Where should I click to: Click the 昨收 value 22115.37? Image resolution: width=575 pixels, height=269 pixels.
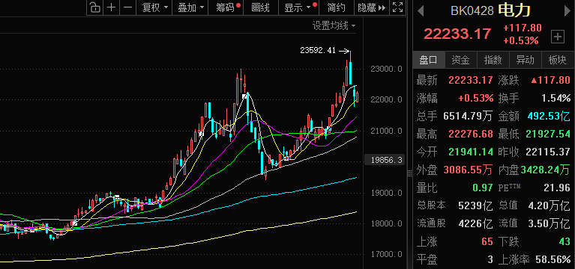(x=548, y=152)
